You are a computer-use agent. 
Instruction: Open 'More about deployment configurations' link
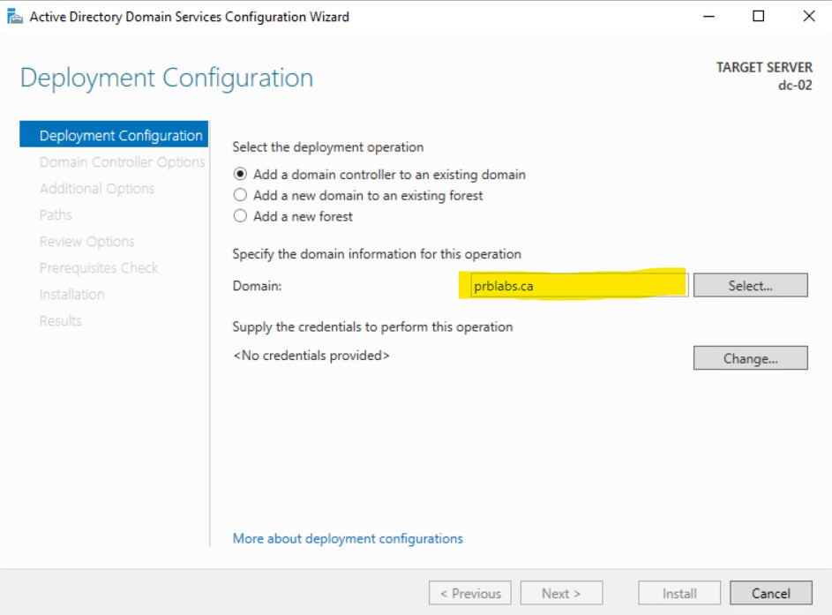[348, 538]
